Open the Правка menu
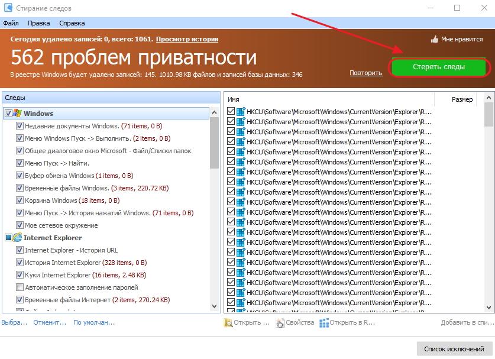495x359 pixels. point(38,23)
